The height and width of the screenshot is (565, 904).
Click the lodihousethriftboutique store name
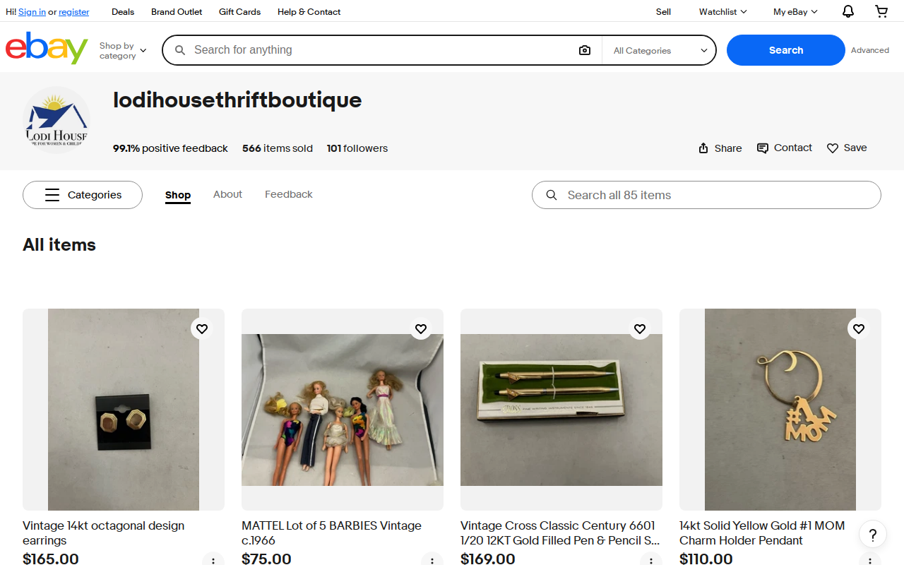pos(237,100)
